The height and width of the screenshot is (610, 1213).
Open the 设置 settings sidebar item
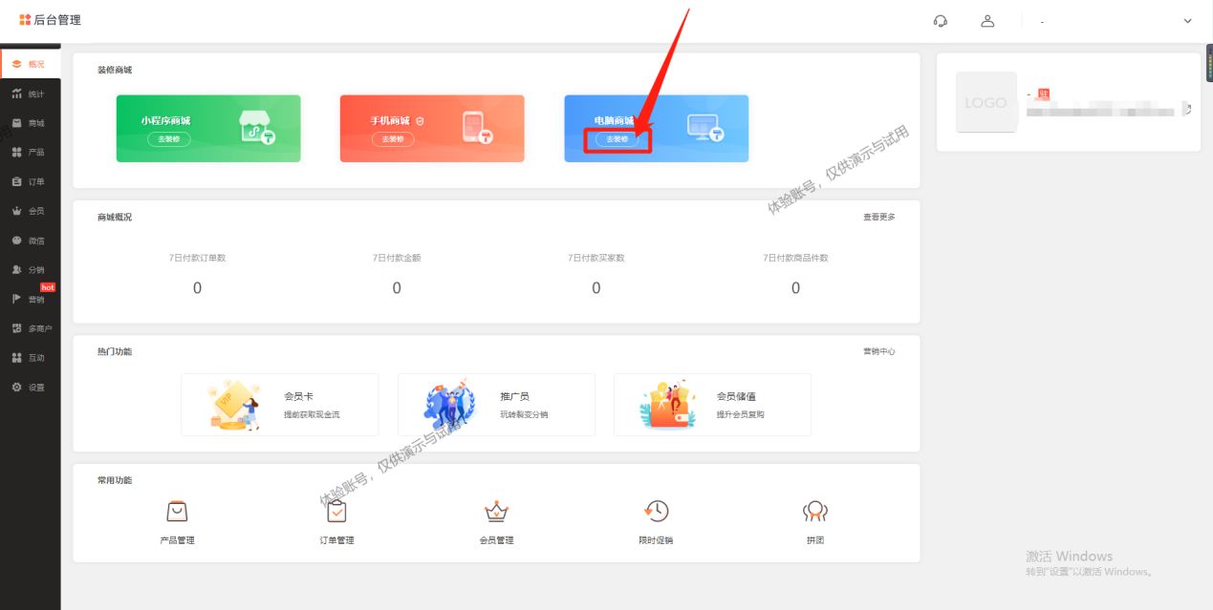(x=30, y=388)
